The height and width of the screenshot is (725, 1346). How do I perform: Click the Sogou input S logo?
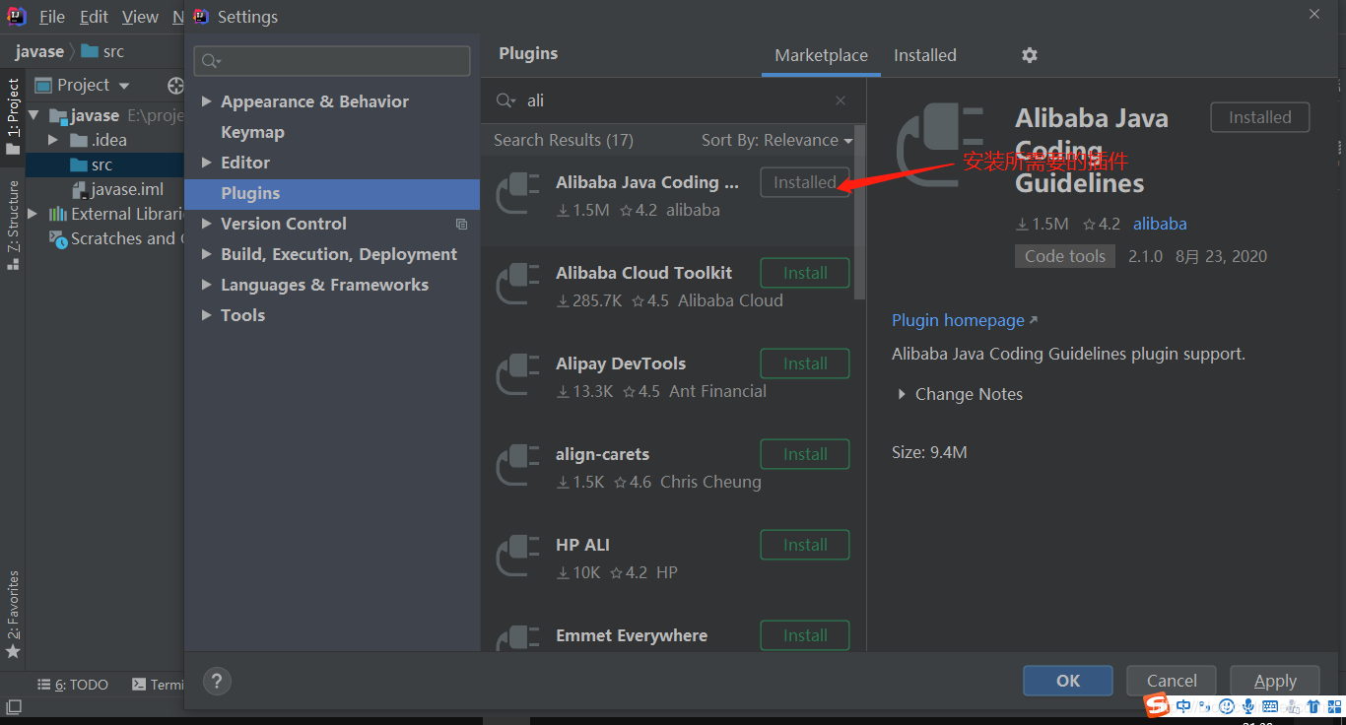tap(1157, 704)
